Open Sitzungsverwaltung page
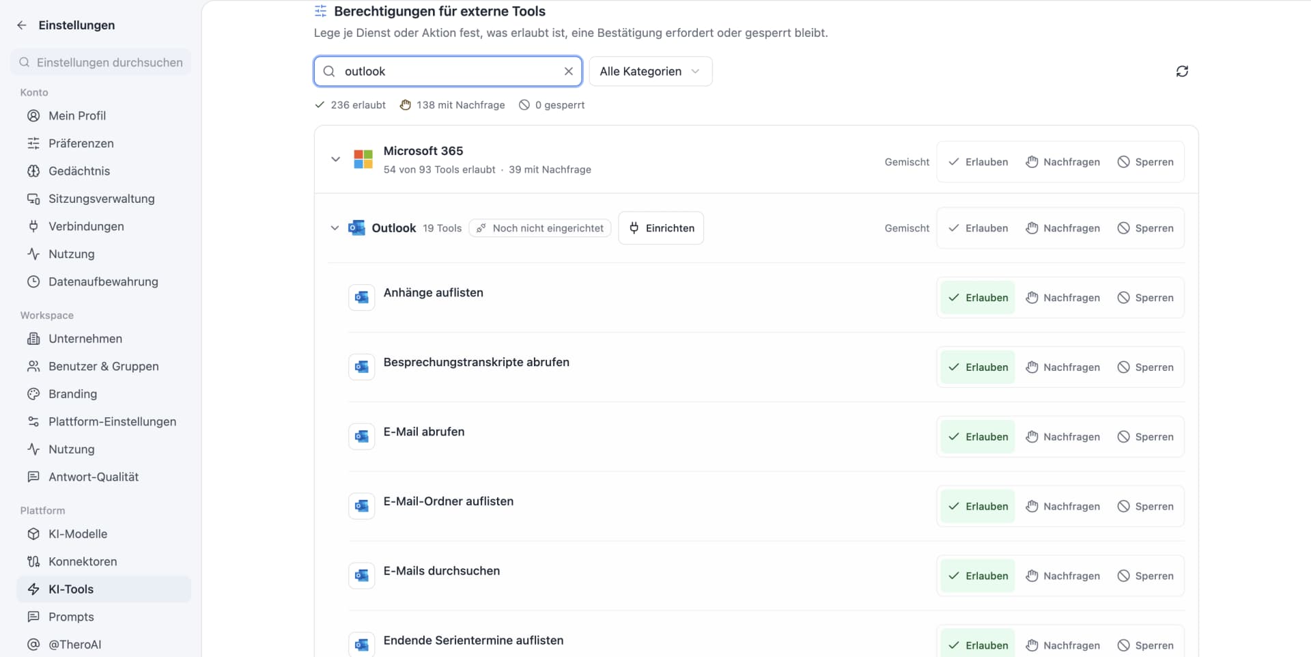The height and width of the screenshot is (657, 1311). 104,199
